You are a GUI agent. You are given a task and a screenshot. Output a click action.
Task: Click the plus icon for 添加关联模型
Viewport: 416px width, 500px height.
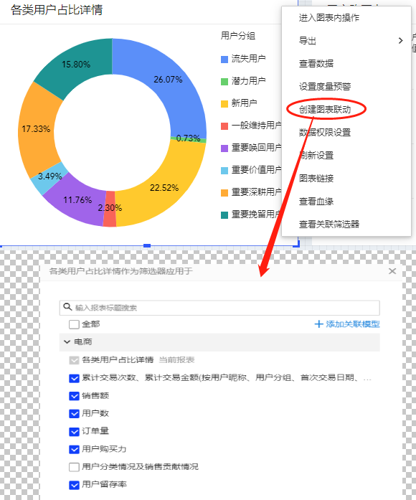318,324
